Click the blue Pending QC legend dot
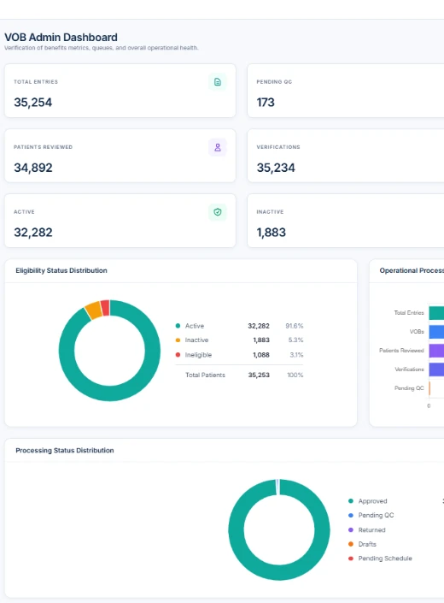The width and height of the screenshot is (444, 603). click(350, 515)
